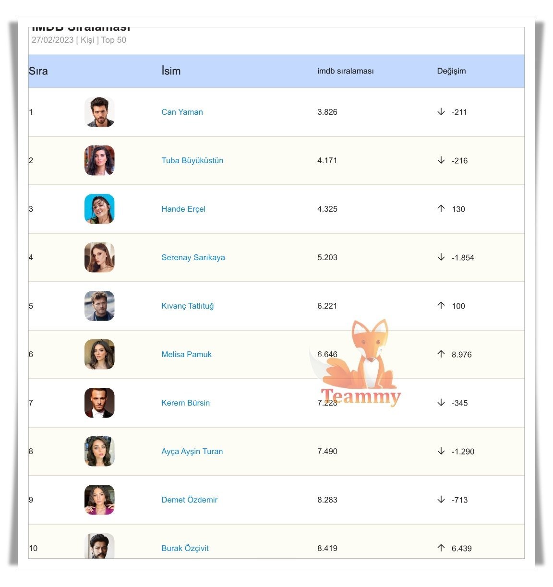This screenshot has height=587, width=553.
Task: Open the Kerem Bürsin name link
Action: (x=185, y=403)
